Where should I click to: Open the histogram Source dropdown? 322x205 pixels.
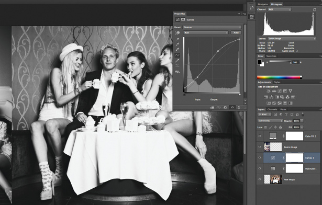click(x=292, y=38)
